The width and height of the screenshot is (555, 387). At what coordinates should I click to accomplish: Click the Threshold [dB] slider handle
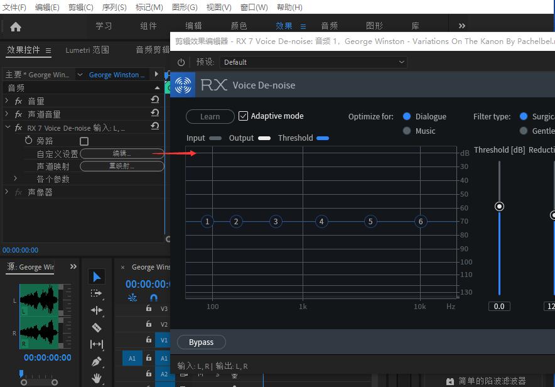click(x=499, y=207)
